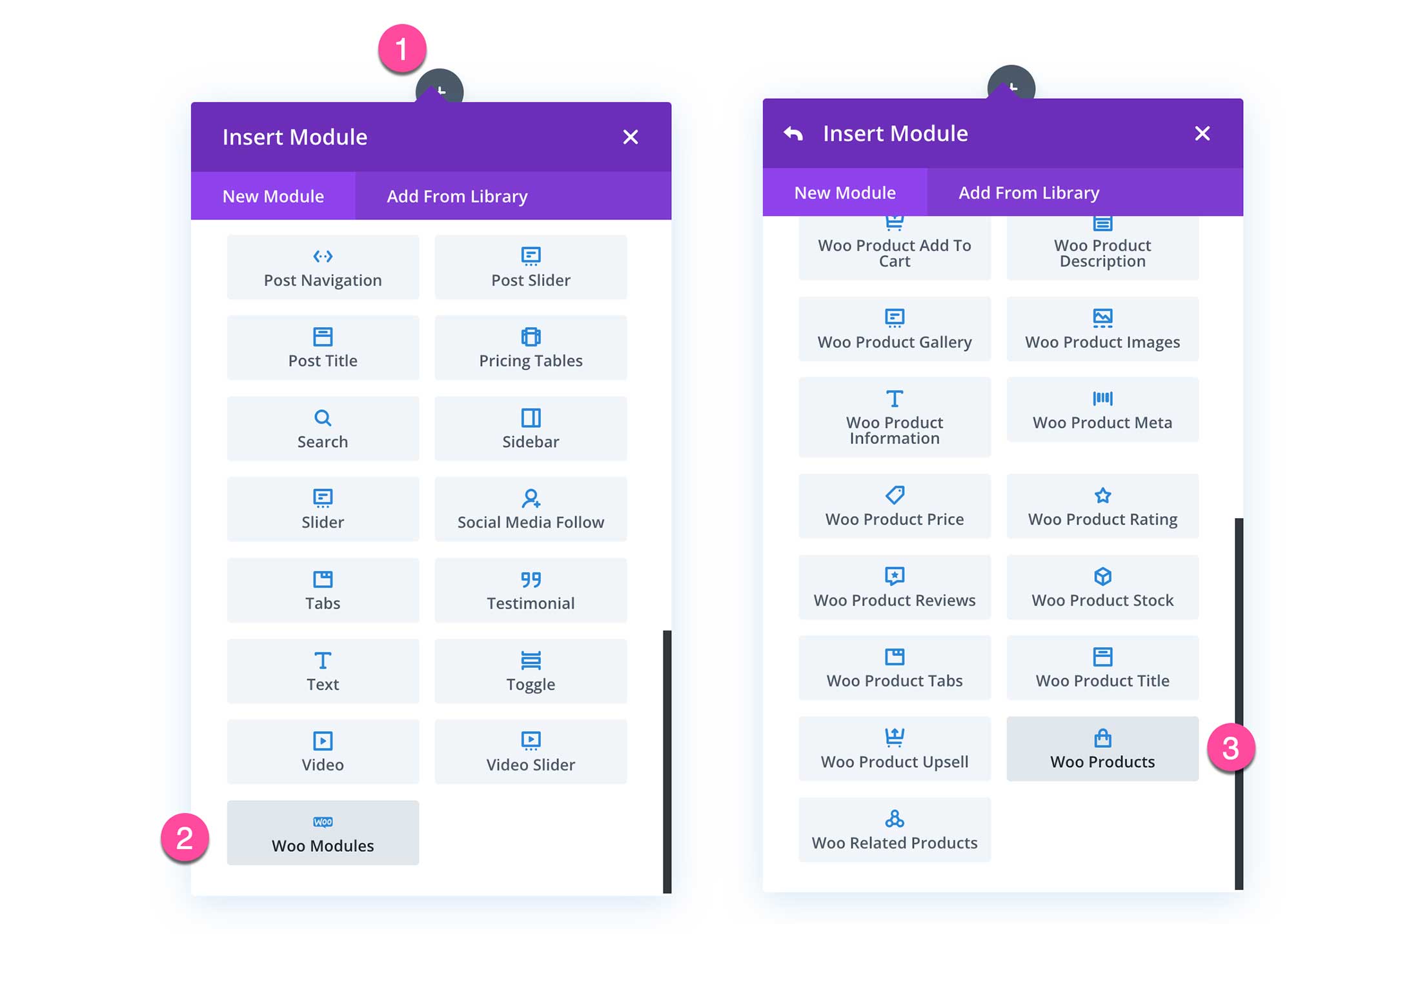Close the left Insert Module dialog
Image resolution: width=1420 pixels, height=1004 pixels.
pos(631,135)
